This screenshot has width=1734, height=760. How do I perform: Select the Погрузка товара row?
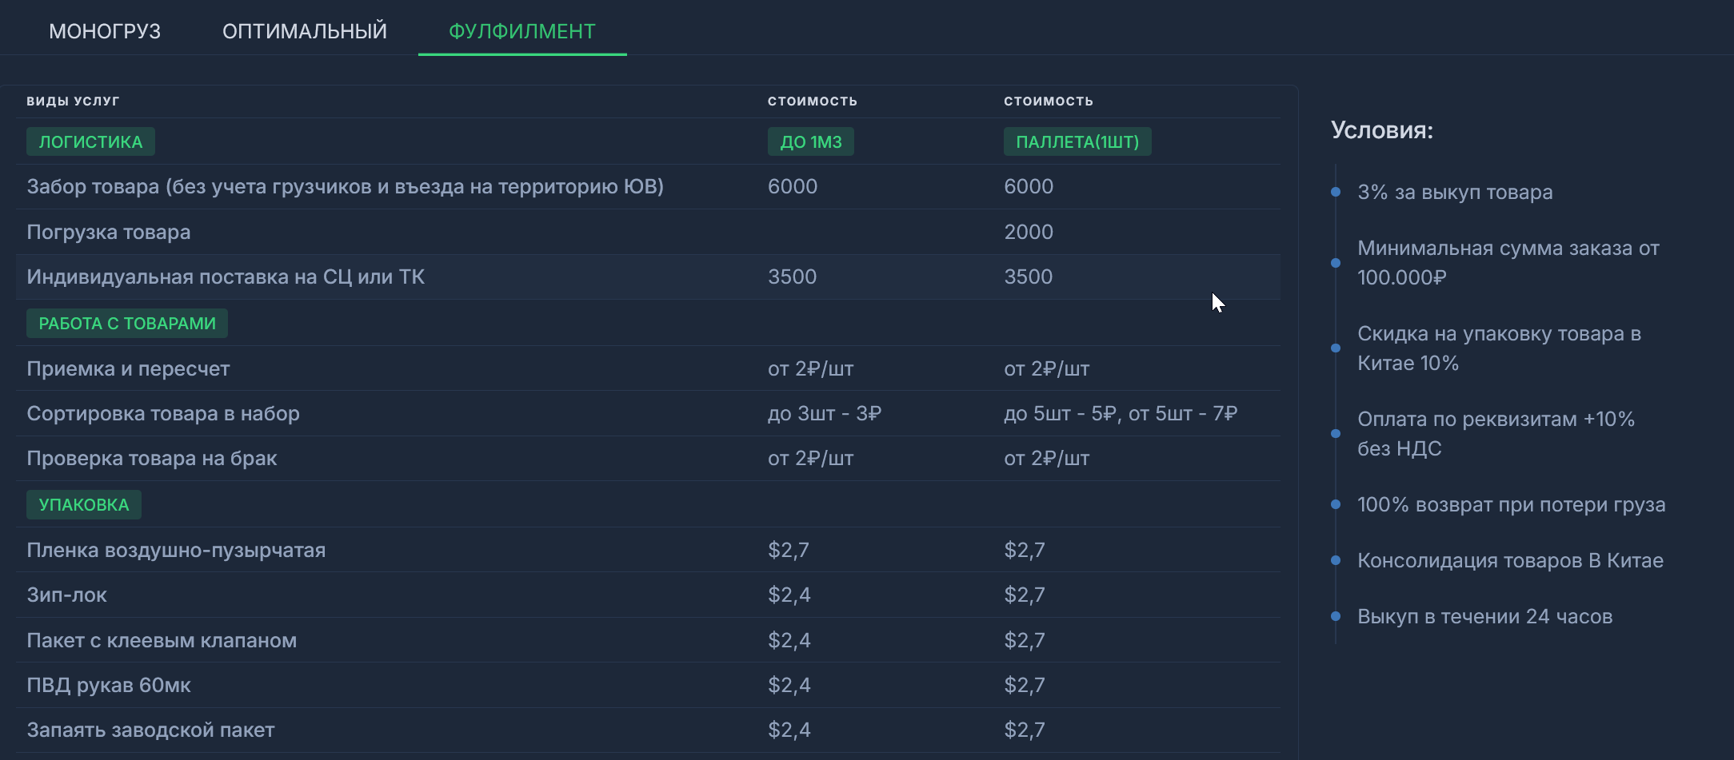[x=109, y=232]
